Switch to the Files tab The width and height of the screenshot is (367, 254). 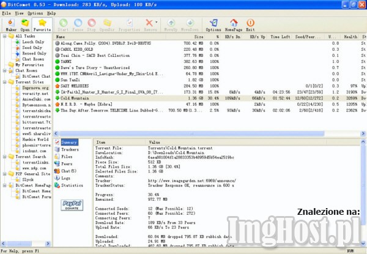tap(67, 157)
